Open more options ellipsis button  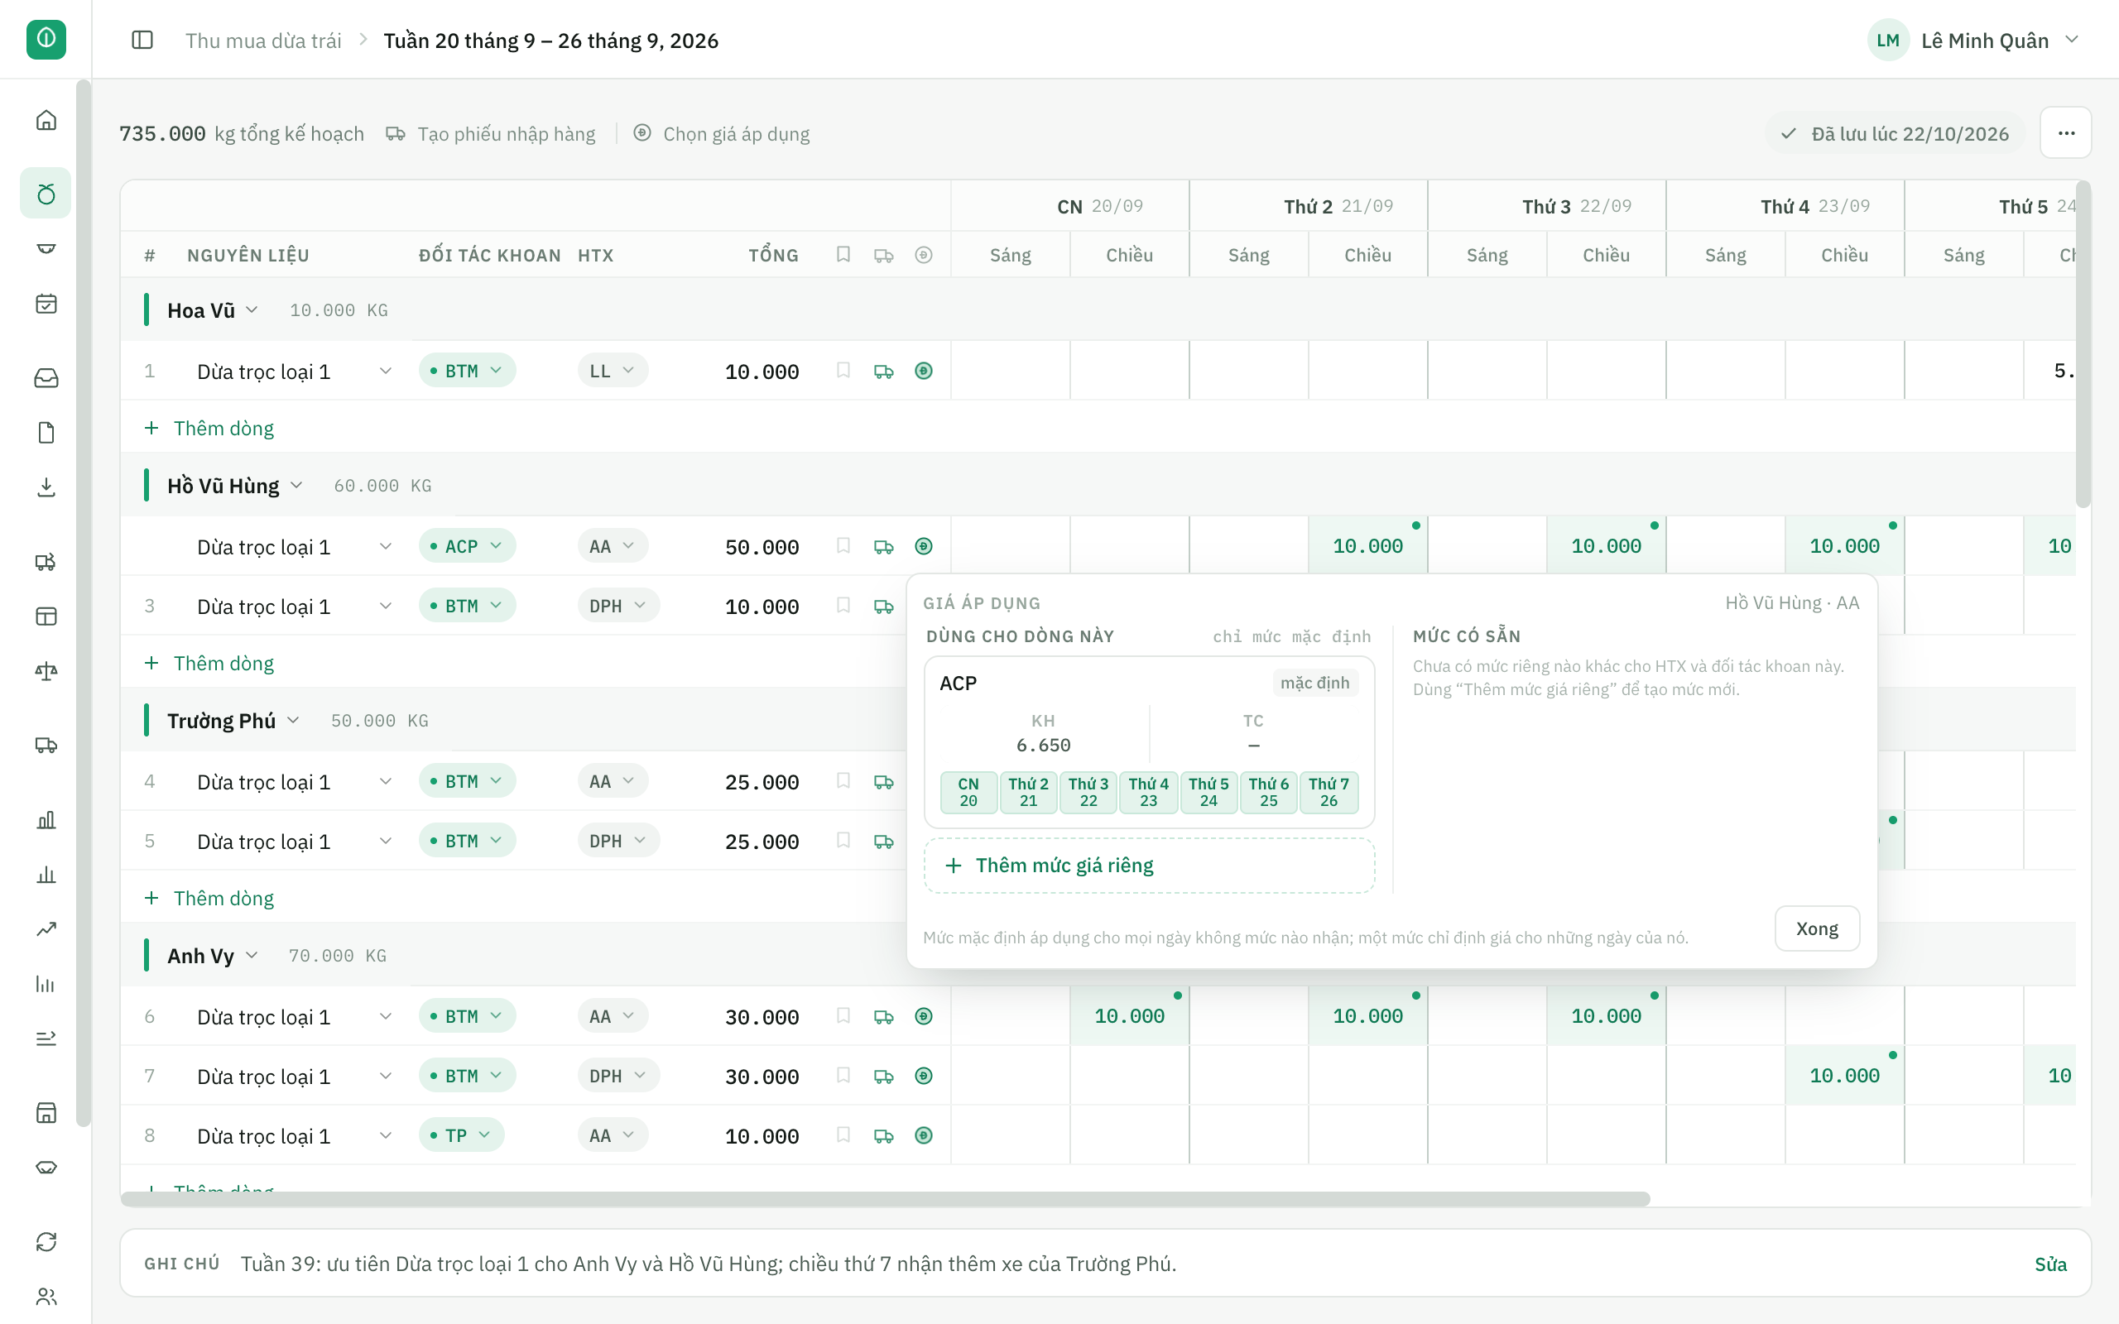pyautogui.click(x=2065, y=133)
